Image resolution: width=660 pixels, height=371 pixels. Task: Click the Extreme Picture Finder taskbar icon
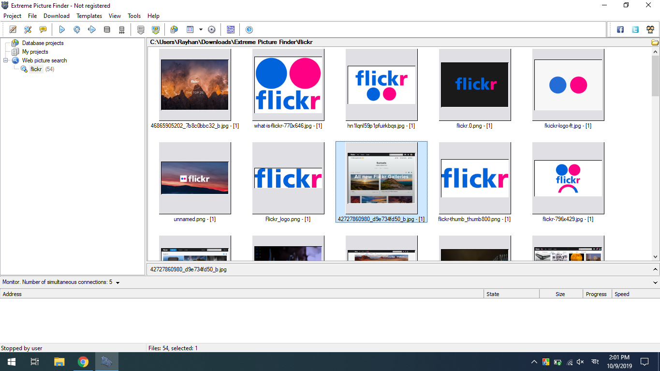pos(107,362)
